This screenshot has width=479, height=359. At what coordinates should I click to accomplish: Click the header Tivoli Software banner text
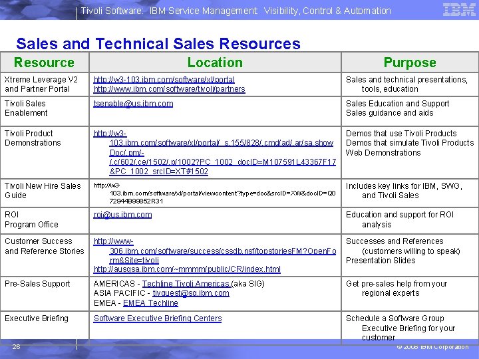coord(236,11)
